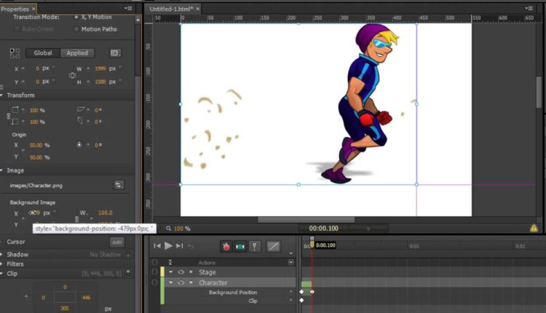Toggle Auto-Keyframe mode stopwatch button
The width and height of the screenshot is (546, 313).
coord(226,247)
